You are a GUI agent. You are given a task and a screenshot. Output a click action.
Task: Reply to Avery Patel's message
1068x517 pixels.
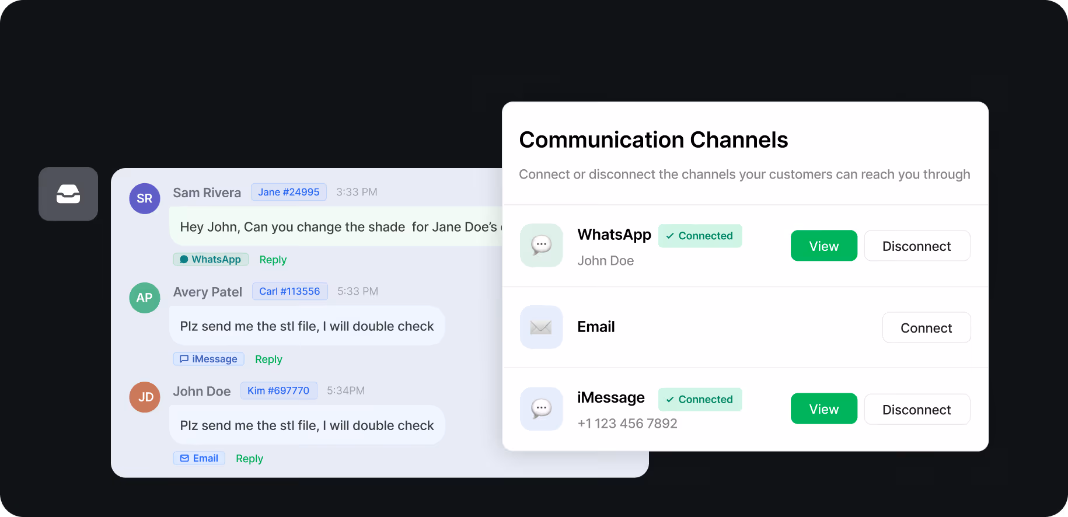pyautogui.click(x=268, y=359)
